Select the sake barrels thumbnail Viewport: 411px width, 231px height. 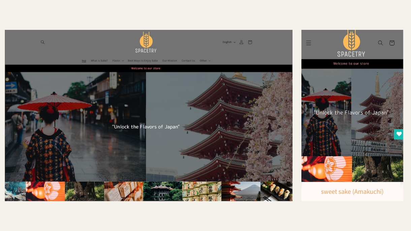(202, 191)
